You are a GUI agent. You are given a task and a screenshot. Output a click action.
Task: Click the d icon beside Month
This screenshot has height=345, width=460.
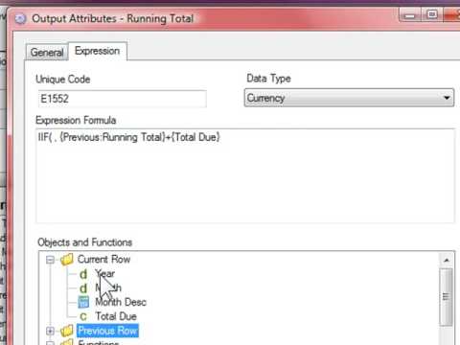[83, 288]
